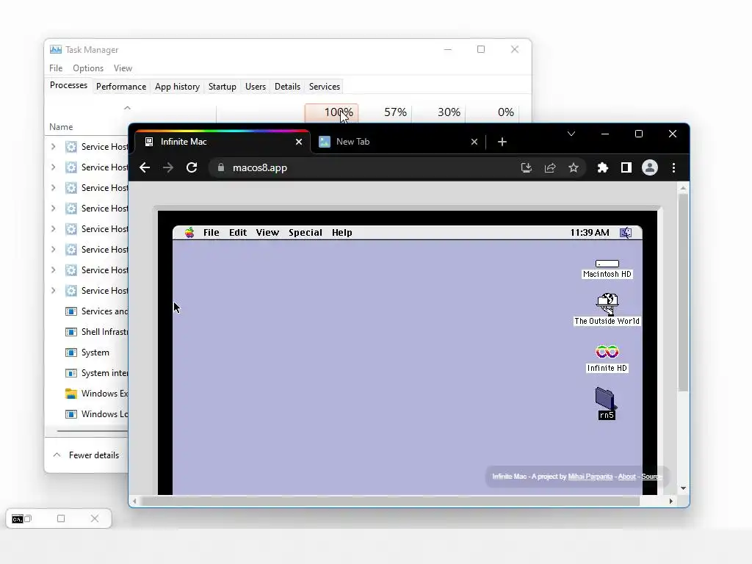
Task: Select the Infinite Mac browser tab
Action: click(223, 142)
